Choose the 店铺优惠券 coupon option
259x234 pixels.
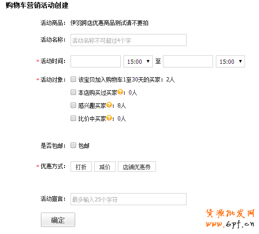[x=137, y=167]
